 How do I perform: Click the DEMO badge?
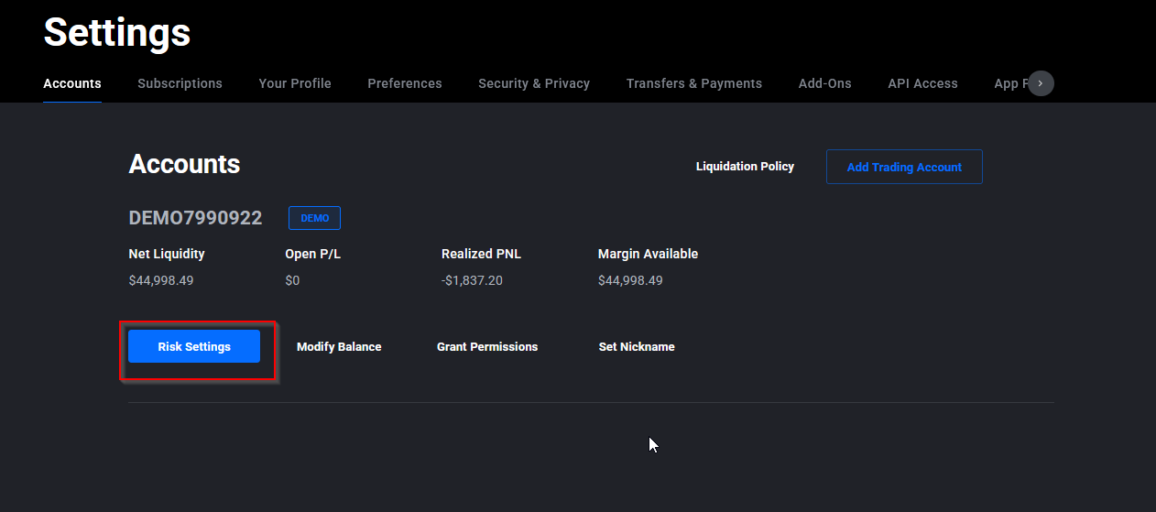coord(315,218)
